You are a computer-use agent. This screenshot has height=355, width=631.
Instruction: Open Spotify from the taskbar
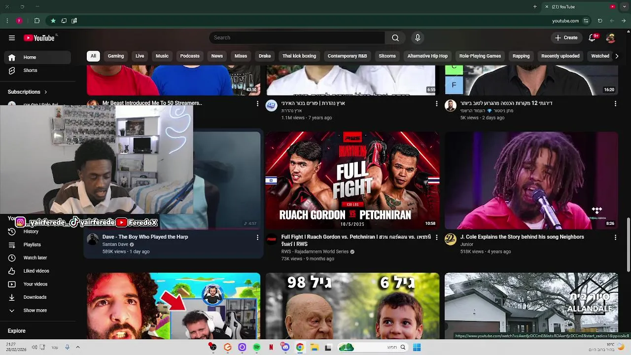point(257,347)
